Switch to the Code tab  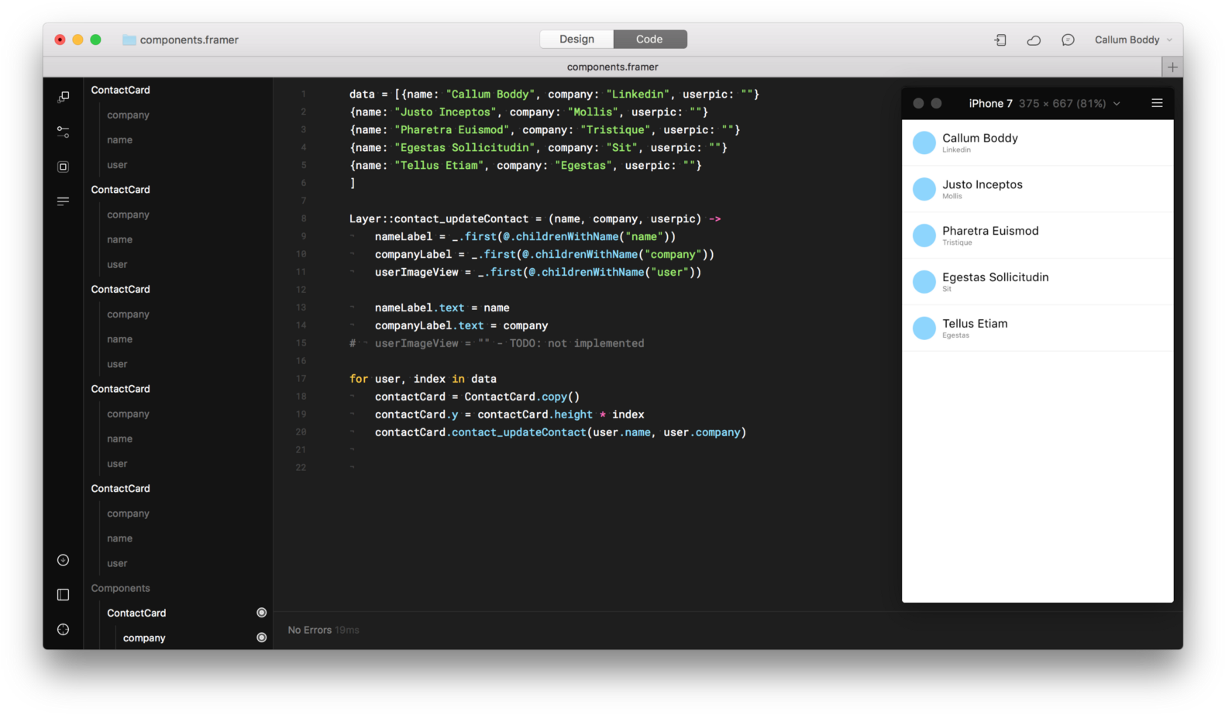649,40
